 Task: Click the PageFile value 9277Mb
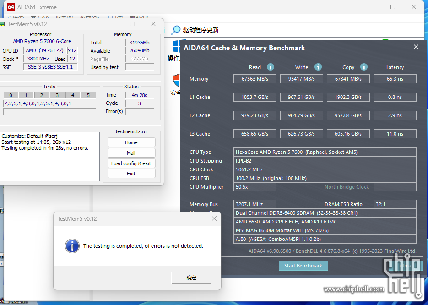tap(140, 59)
